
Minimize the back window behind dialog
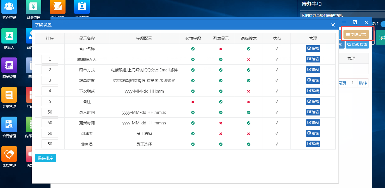(344, 22)
